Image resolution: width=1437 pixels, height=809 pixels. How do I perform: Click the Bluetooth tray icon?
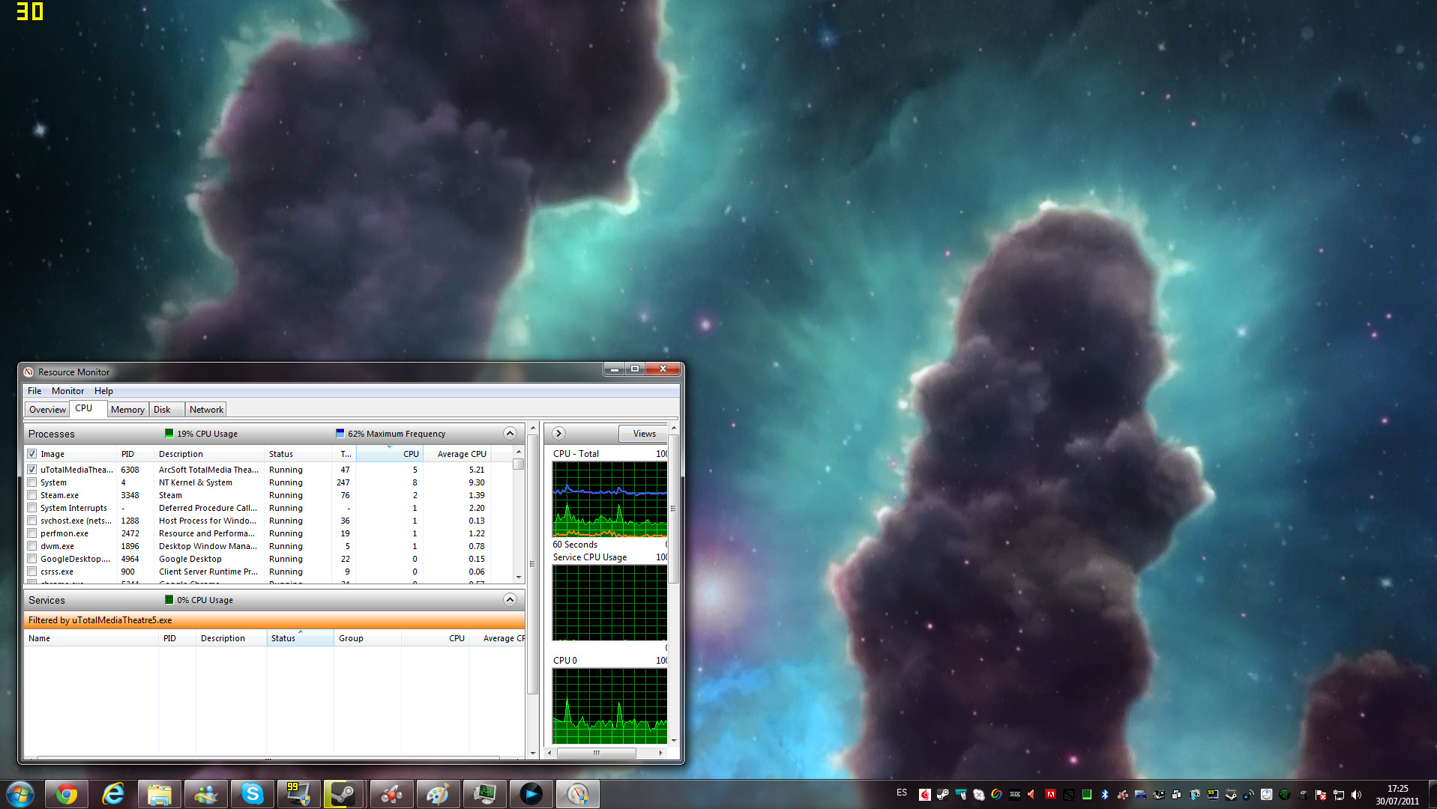point(1104,795)
